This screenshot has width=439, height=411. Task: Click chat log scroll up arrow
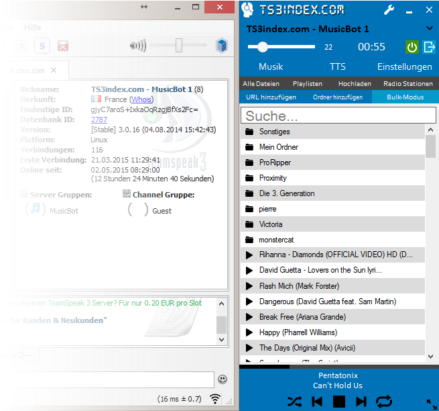(x=221, y=304)
